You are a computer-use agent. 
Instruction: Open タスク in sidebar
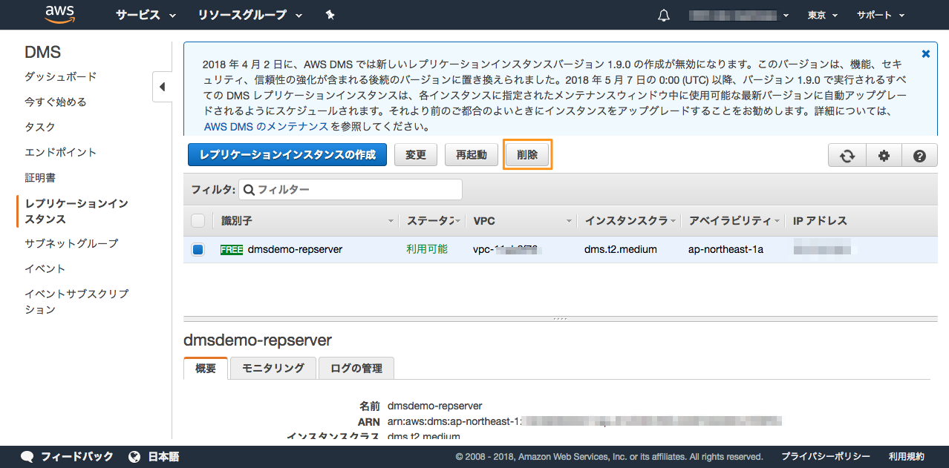[x=40, y=127]
